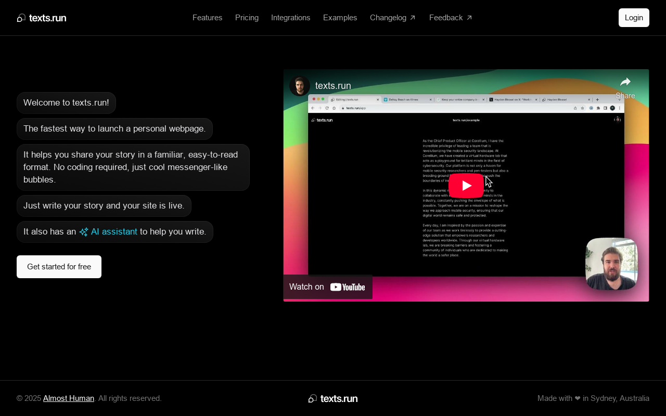The image size is (666, 416).
Task: Click the channel avatar on the video
Action: (300, 86)
